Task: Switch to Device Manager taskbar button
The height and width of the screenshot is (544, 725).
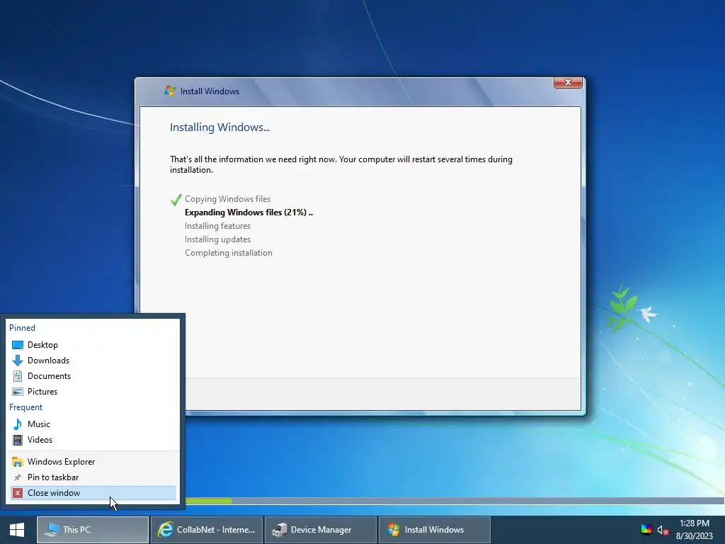Action: [x=321, y=530]
